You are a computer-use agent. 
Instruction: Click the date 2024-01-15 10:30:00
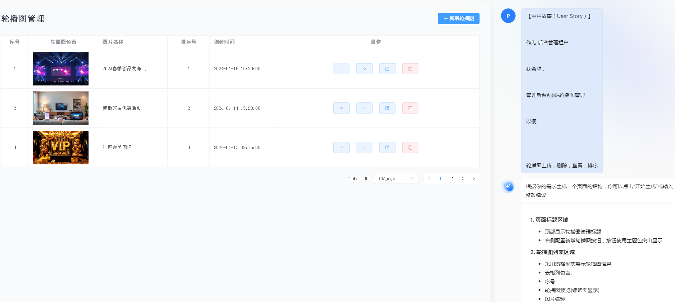[x=237, y=69]
